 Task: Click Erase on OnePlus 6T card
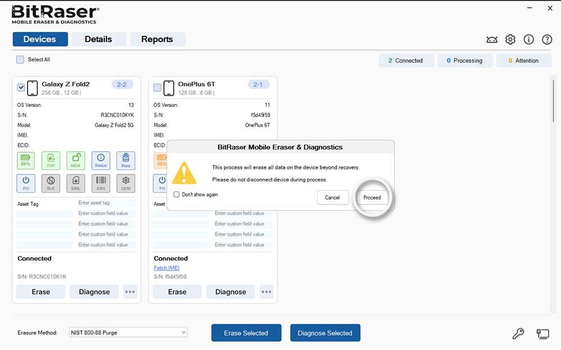177,292
